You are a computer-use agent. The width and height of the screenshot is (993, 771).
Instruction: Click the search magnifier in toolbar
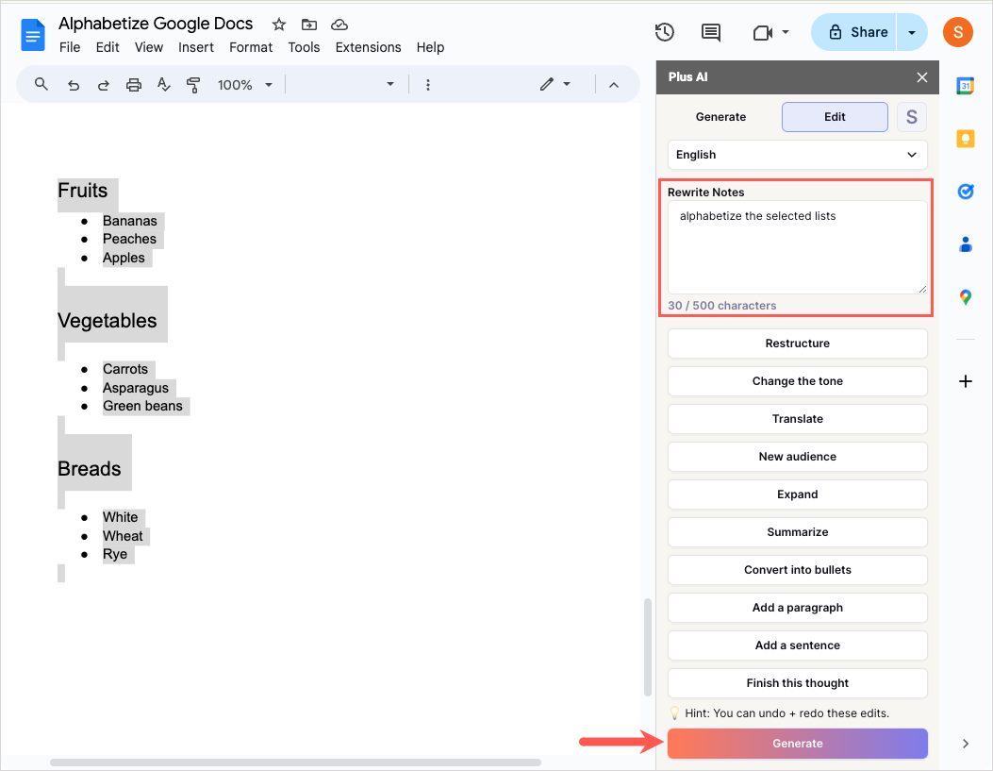click(41, 84)
